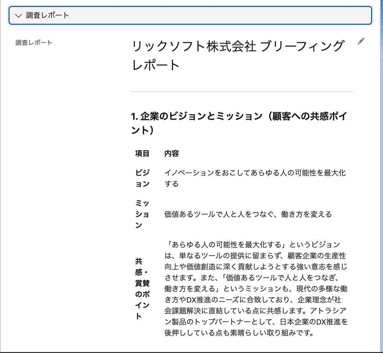Click heading 1. 企業のビジョンとミッション
383x353 pixels.
click(x=239, y=123)
